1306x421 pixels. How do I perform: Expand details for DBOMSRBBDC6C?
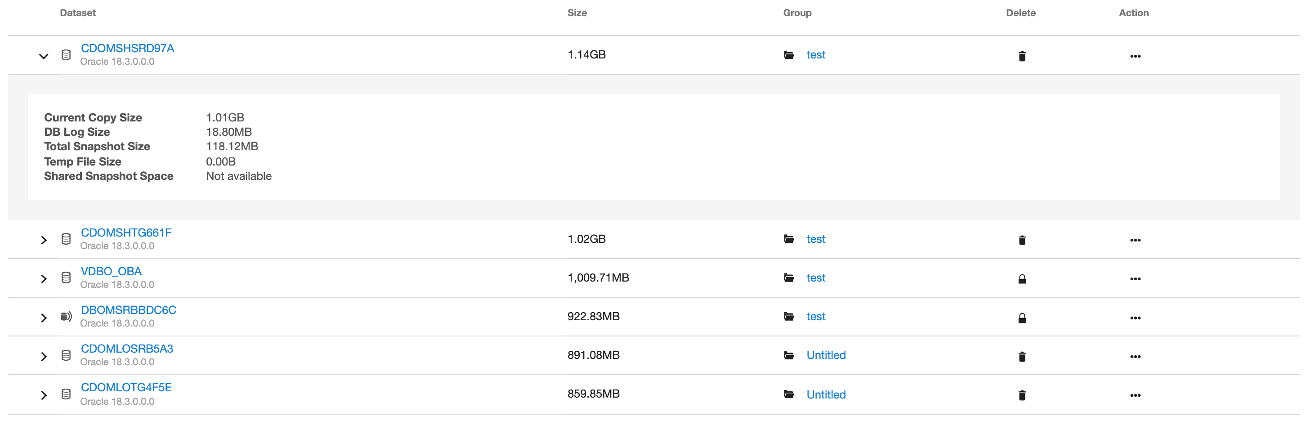coord(44,318)
